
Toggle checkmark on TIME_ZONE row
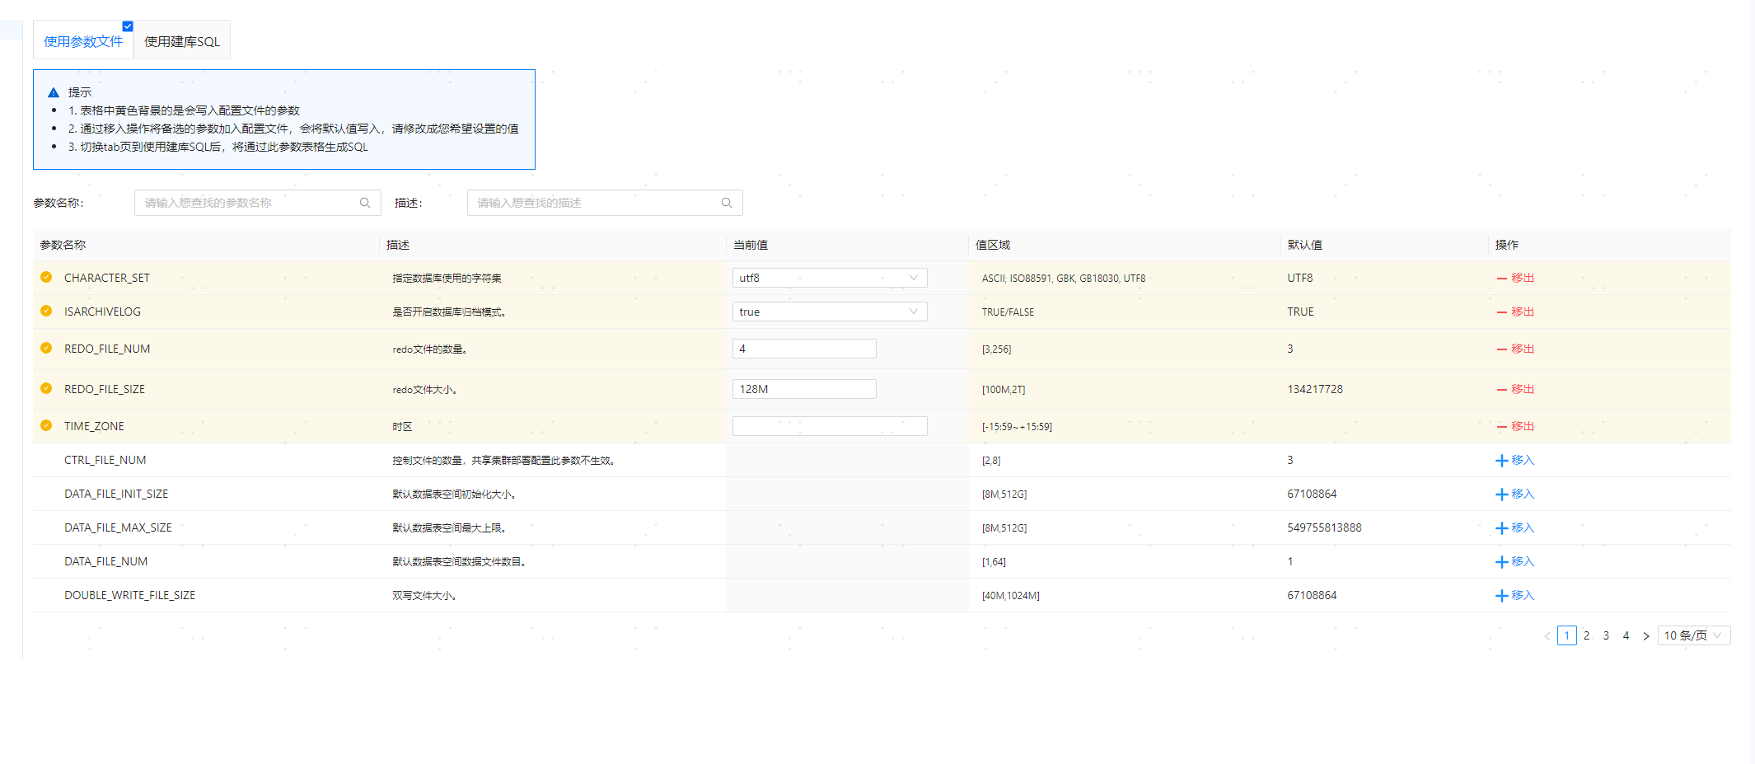(x=46, y=425)
